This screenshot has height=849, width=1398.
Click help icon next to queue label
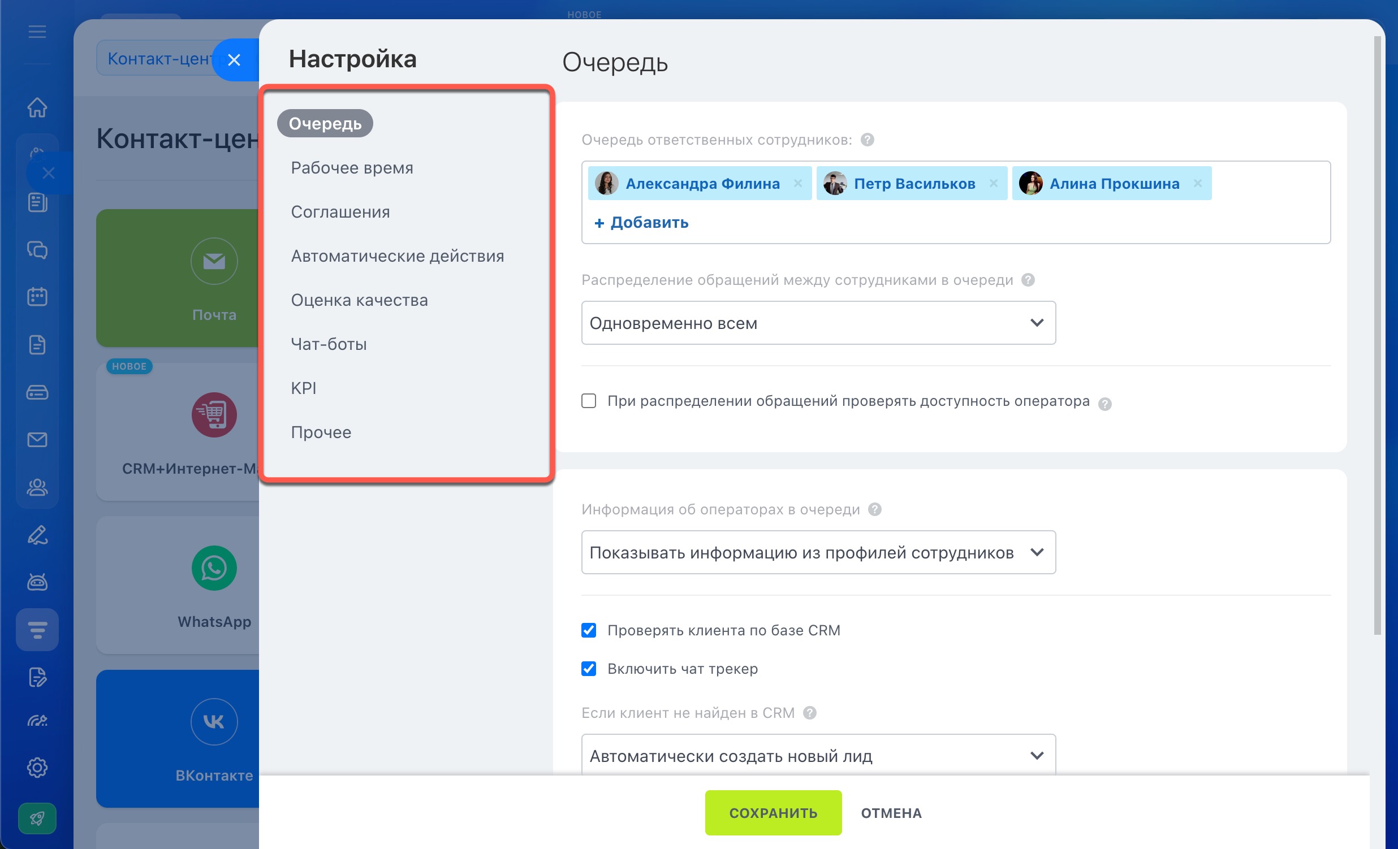867,140
